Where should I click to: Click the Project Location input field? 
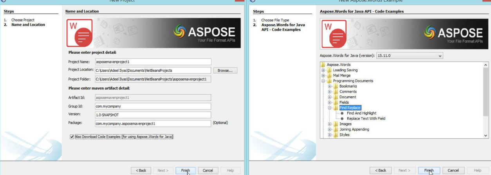tap(153, 71)
